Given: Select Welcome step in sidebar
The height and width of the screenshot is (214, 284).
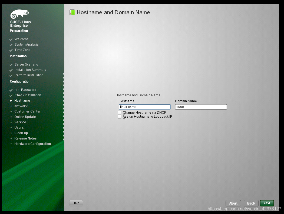Looking at the screenshot, I should (22, 39).
